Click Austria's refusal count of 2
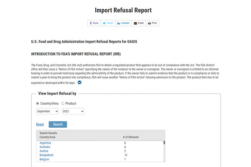Screen dimensions: 251x167 (x=125, y=151)
